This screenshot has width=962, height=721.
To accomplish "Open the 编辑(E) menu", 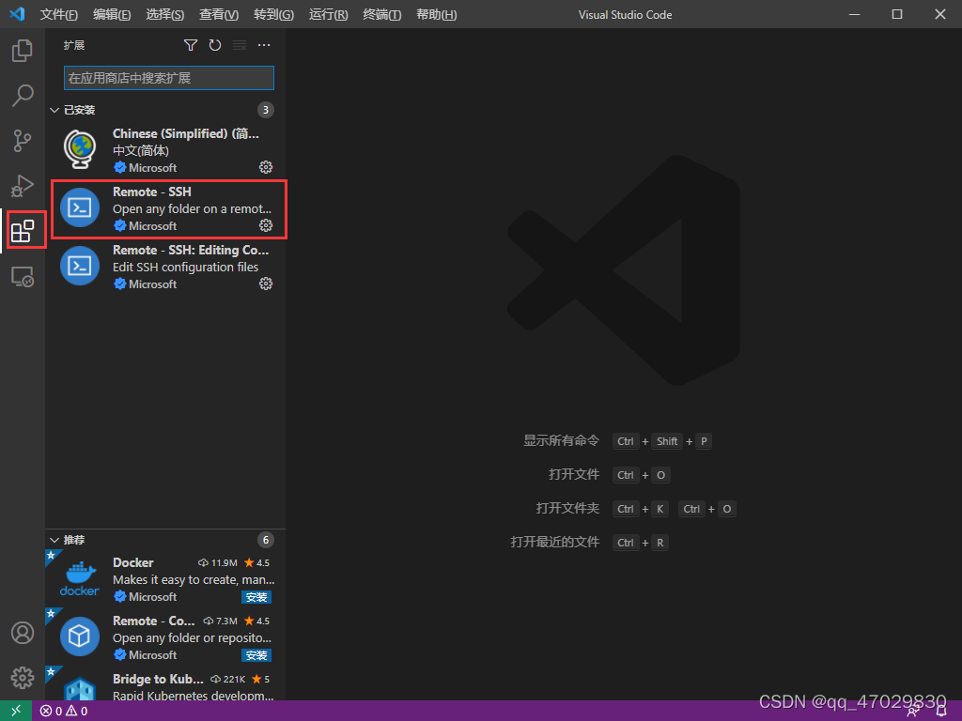I will pos(112,14).
